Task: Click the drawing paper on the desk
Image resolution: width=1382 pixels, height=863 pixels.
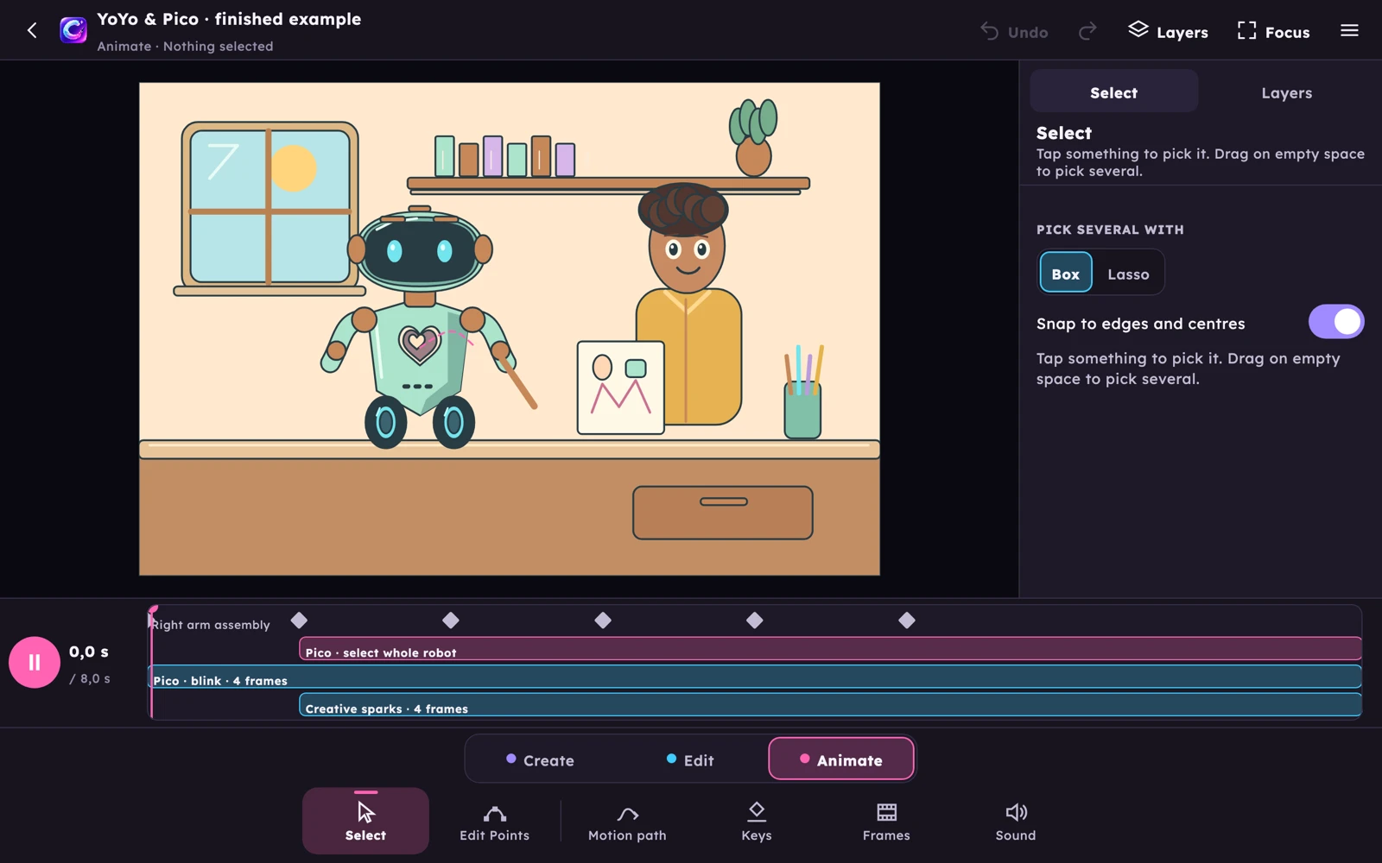Action: click(x=621, y=387)
